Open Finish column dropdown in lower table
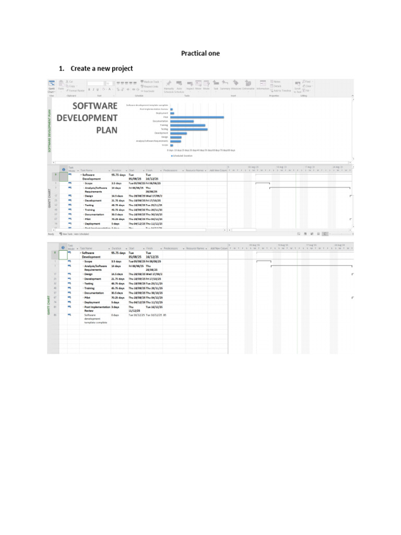401x535 pixels. [x=160, y=249]
